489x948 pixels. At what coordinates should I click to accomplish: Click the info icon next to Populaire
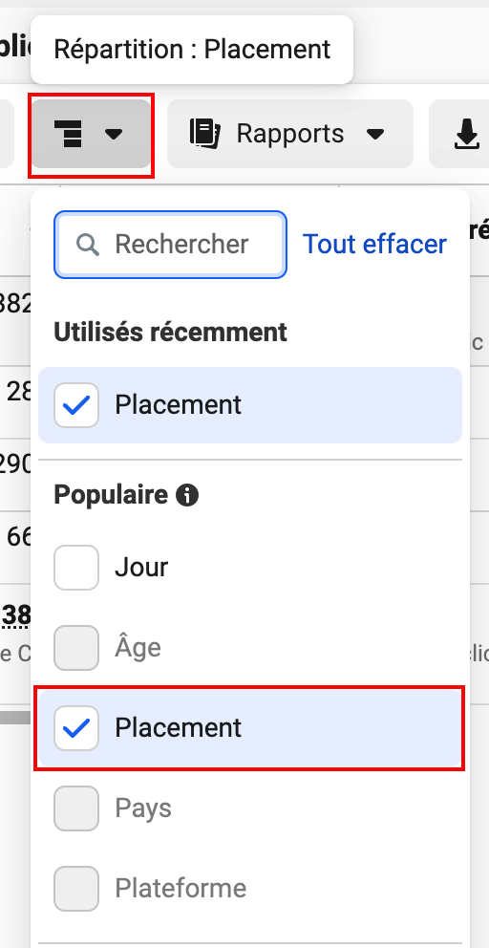[x=187, y=495]
